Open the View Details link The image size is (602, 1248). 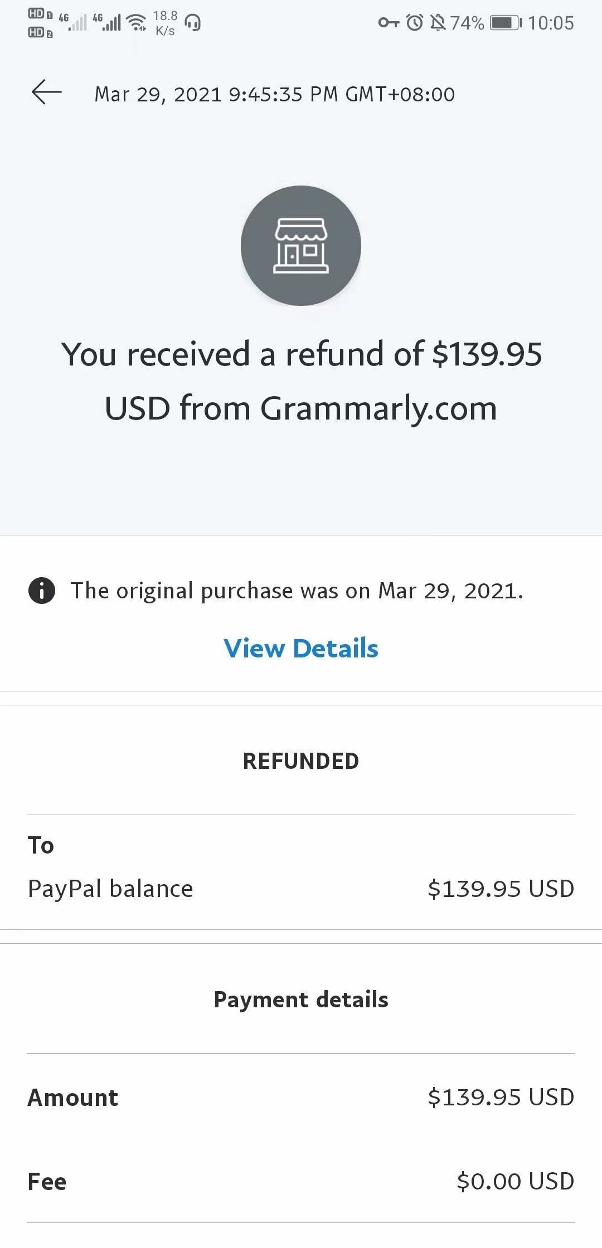(x=301, y=649)
